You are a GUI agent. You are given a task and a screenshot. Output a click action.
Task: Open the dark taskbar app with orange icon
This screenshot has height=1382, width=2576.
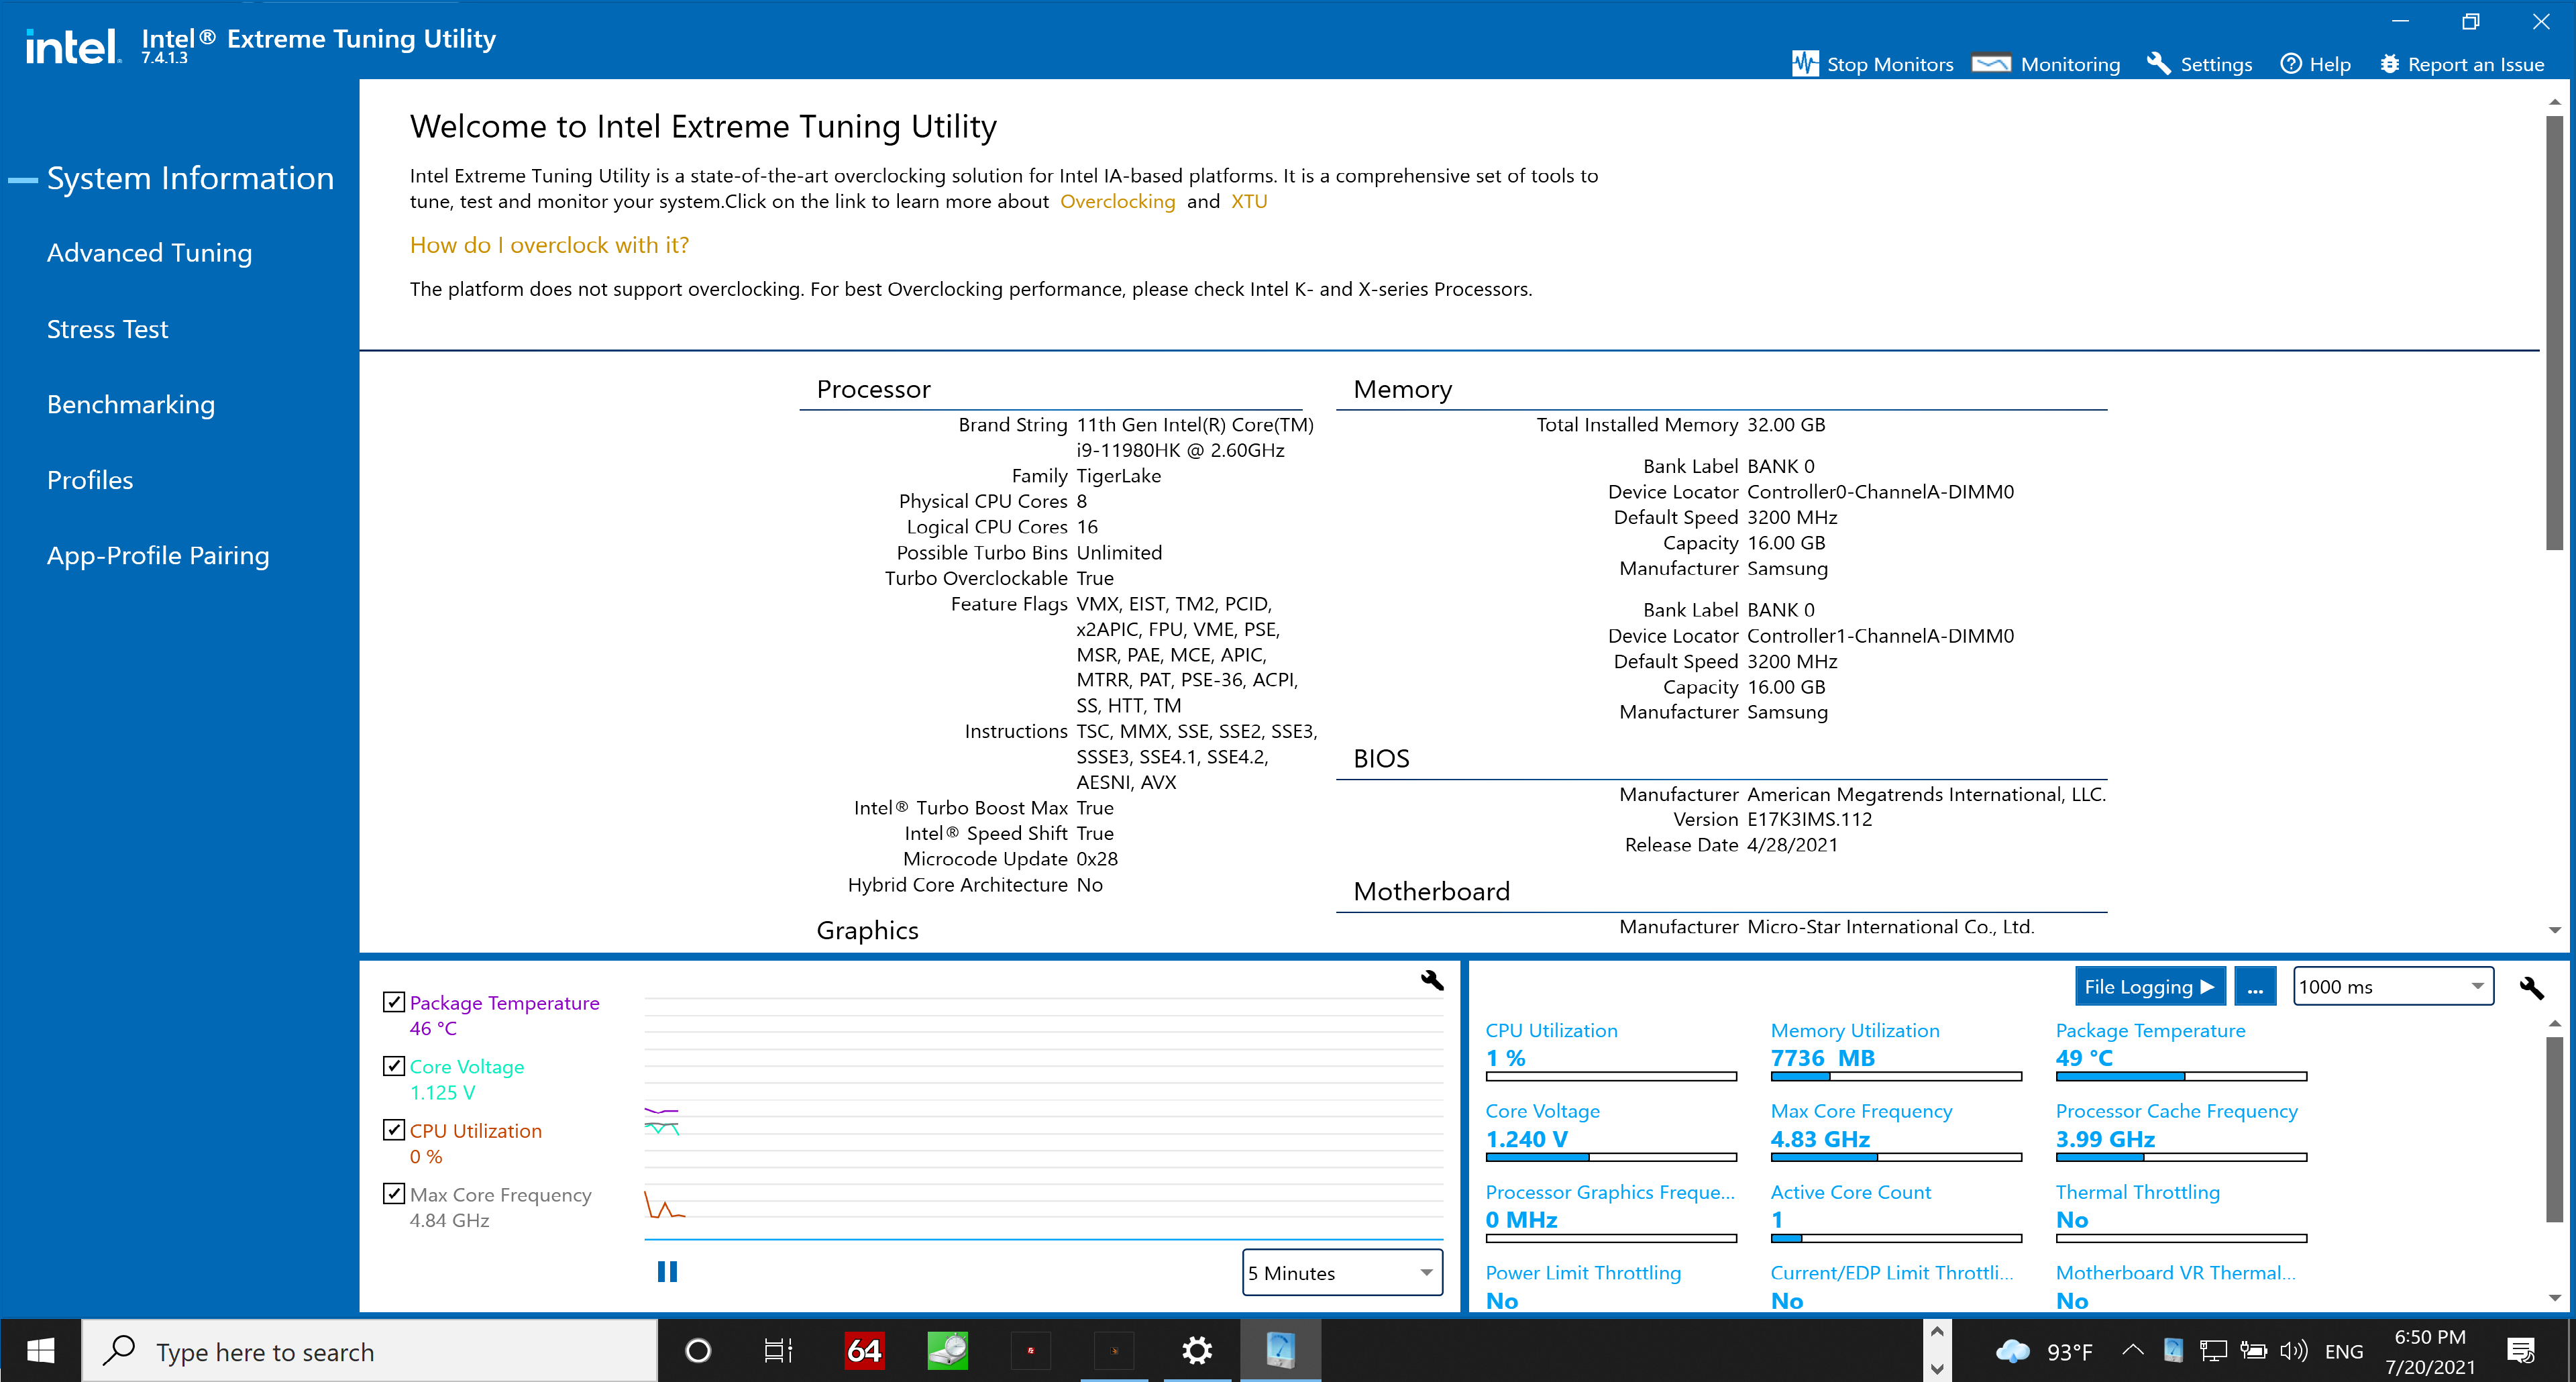point(1114,1351)
